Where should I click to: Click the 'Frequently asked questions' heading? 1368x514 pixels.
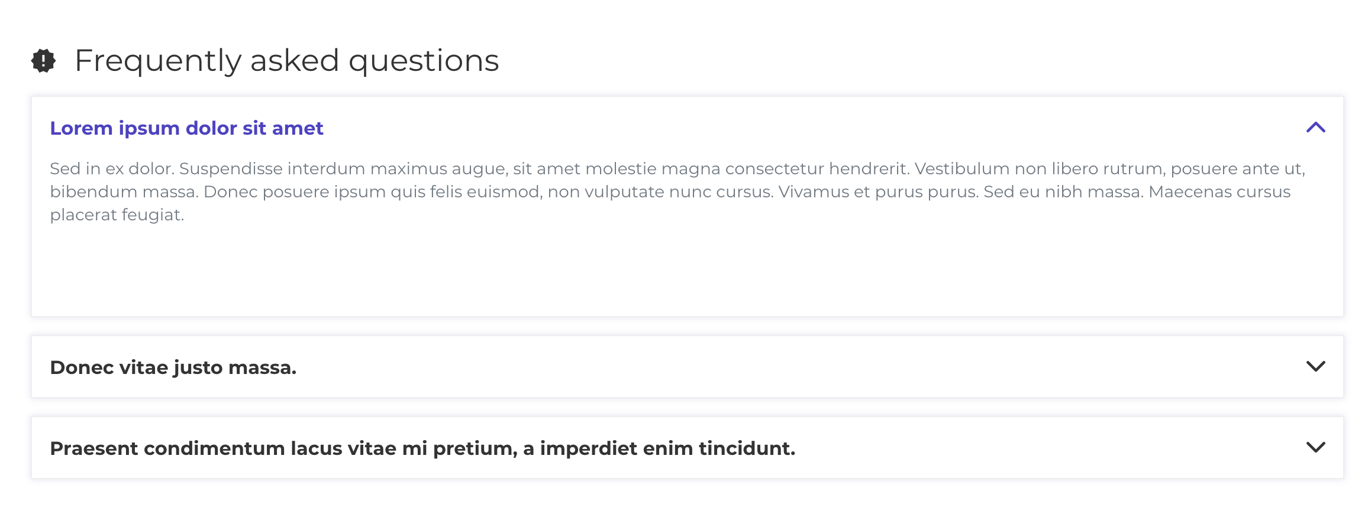pyautogui.click(x=287, y=61)
